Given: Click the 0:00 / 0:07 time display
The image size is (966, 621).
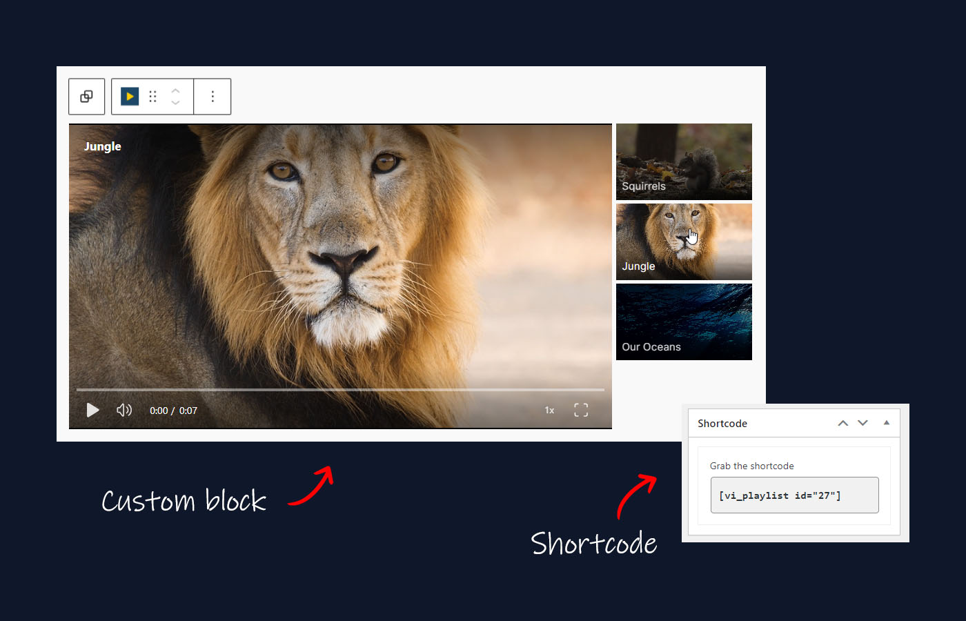Looking at the screenshot, I should (174, 411).
